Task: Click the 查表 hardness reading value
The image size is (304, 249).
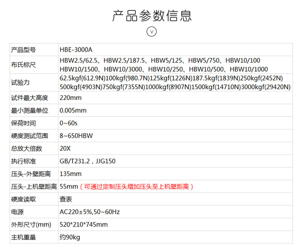Action: click(x=66, y=199)
